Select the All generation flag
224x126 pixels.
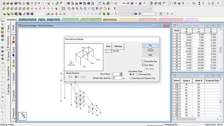131,74
